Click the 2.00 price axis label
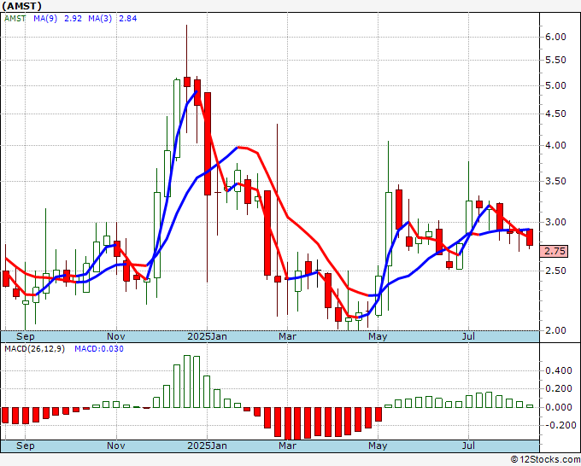Viewport: 581px width, 466px height. [x=555, y=330]
